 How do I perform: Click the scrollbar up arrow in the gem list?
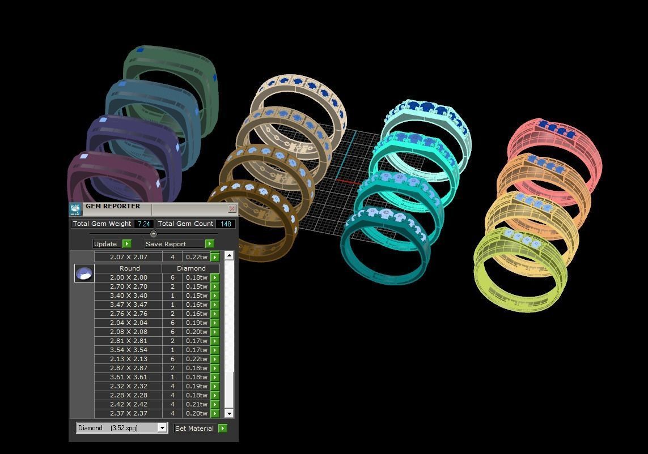(229, 256)
